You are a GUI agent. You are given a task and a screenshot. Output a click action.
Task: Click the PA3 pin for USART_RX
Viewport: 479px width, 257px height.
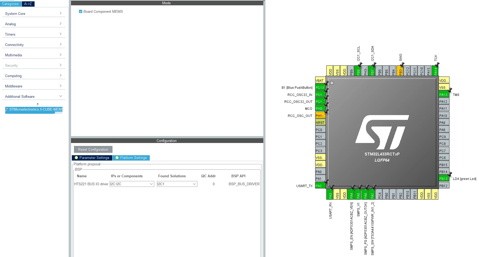click(x=330, y=194)
